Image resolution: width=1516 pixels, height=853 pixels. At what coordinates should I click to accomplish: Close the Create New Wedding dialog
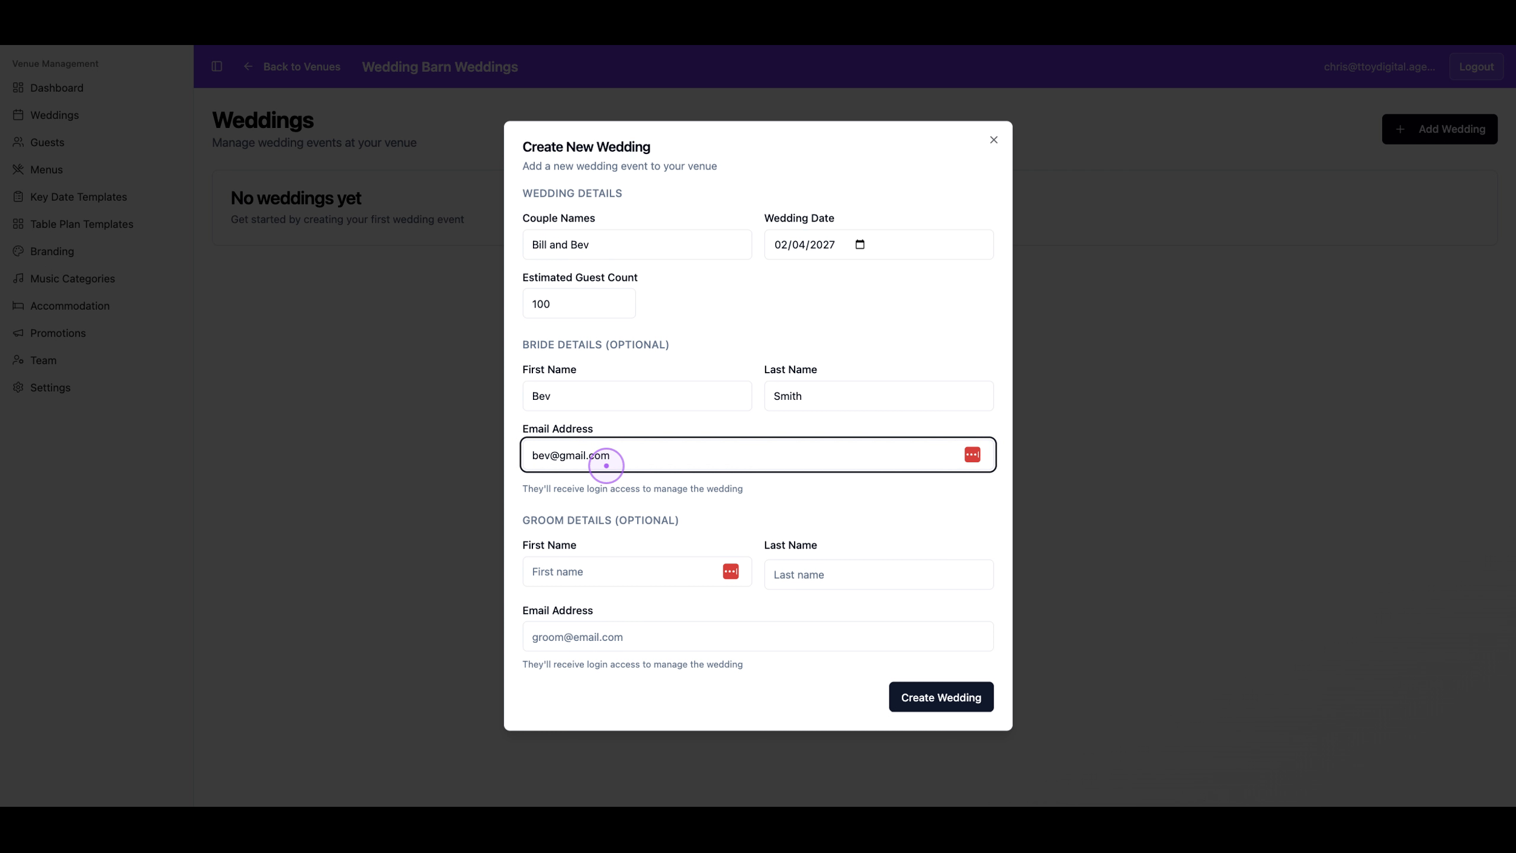(994, 140)
